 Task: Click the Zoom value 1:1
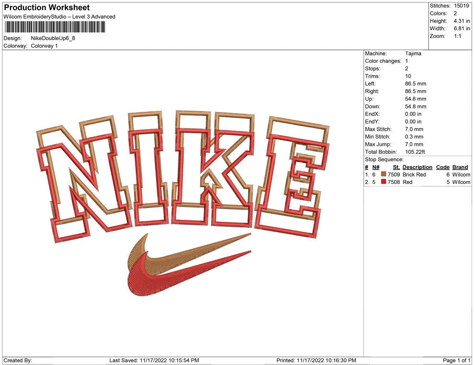pos(457,36)
